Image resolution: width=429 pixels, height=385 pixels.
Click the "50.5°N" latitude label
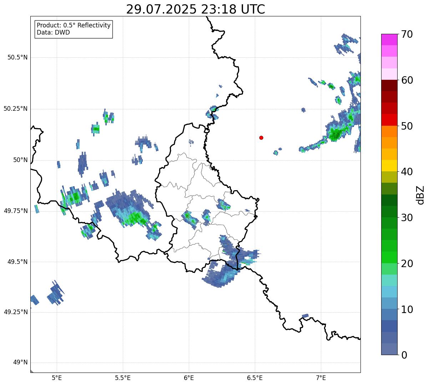click(x=17, y=57)
